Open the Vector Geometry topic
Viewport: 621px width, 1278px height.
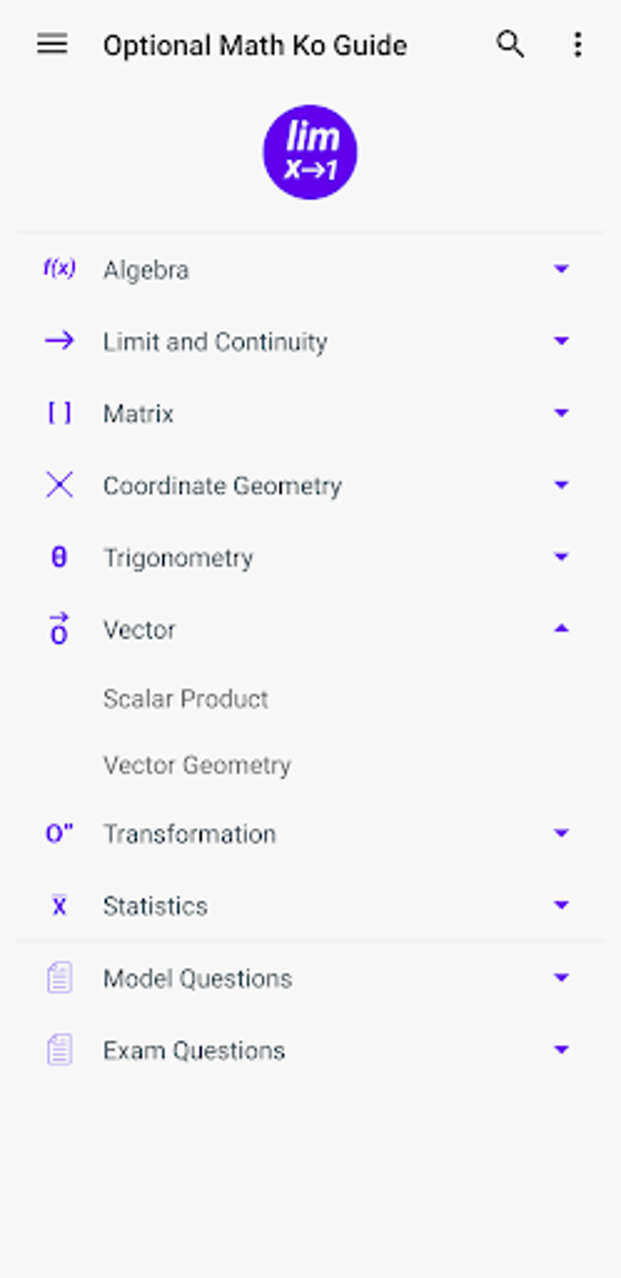[197, 765]
